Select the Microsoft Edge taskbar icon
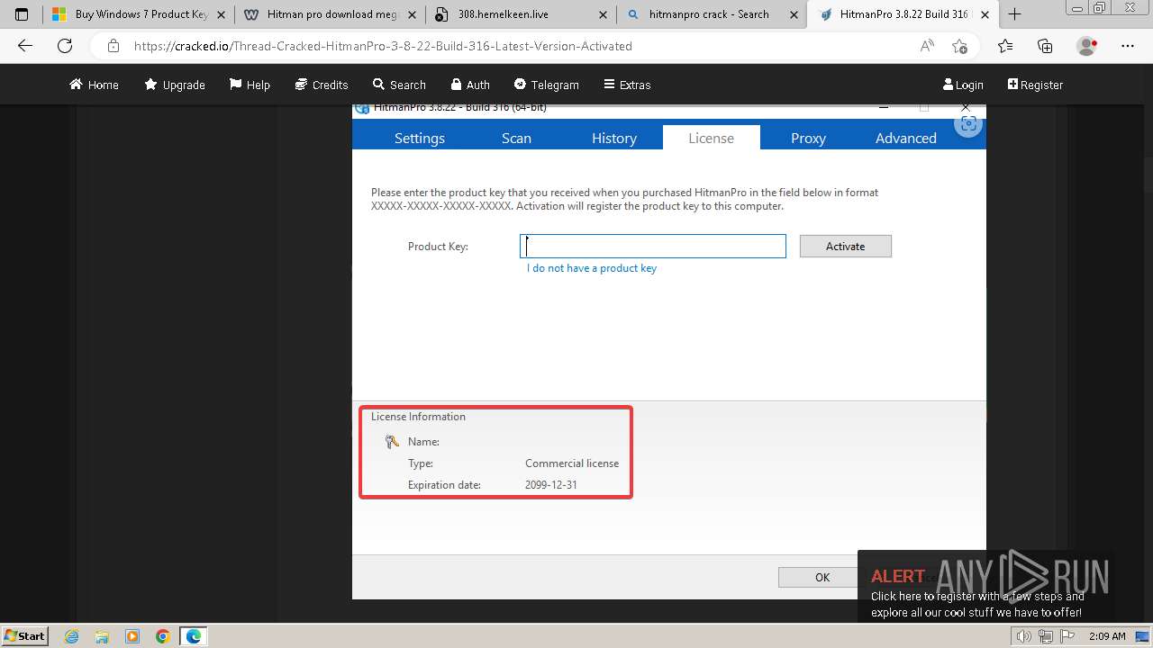This screenshot has height=648, width=1153. coord(194,636)
